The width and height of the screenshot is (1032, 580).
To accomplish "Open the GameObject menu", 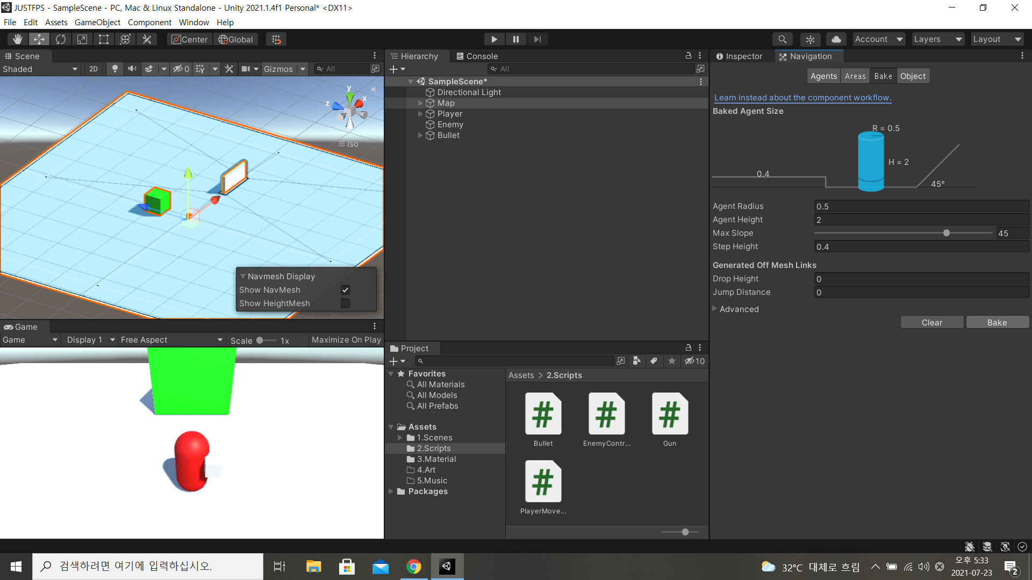I will point(97,22).
